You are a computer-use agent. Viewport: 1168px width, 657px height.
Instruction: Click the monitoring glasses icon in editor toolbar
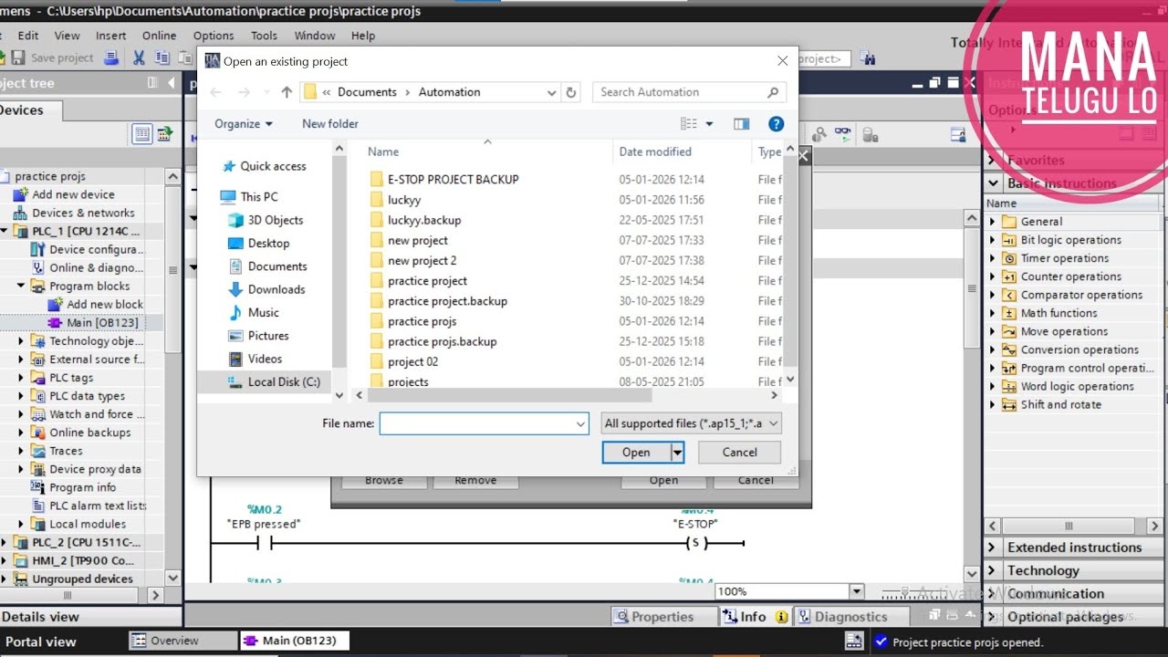click(x=842, y=135)
